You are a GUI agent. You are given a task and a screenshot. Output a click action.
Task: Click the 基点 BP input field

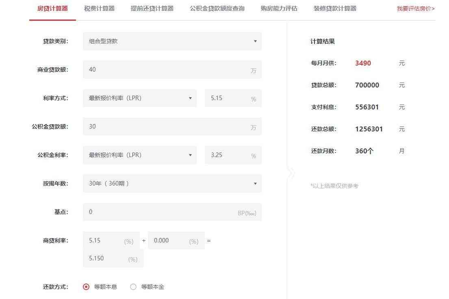172,212
